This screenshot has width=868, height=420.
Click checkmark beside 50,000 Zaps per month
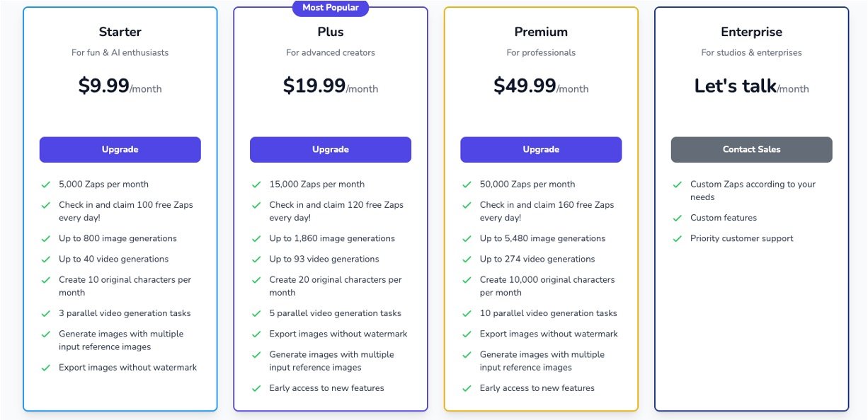coord(467,185)
